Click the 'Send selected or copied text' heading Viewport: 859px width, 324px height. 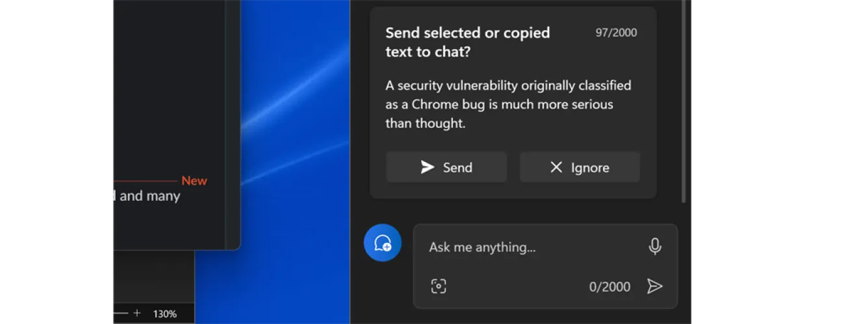(467, 42)
